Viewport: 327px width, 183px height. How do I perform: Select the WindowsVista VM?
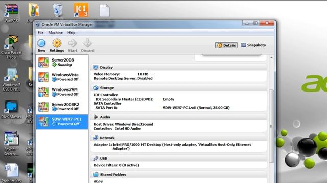pyautogui.click(x=62, y=77)
